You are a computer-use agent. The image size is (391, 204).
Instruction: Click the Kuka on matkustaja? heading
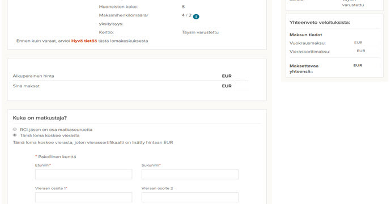point(40,118)
